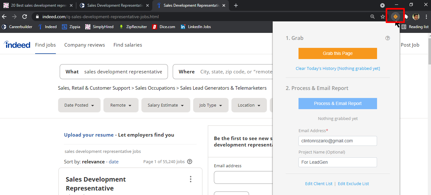The width and height of the screenshot is (431, 195).
Task: Open the Company reviews menu item
Action: (85, 45)
